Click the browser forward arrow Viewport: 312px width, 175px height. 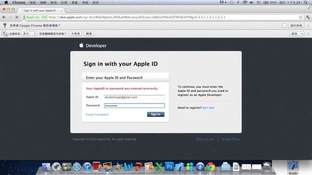click(x=10, y=17)
